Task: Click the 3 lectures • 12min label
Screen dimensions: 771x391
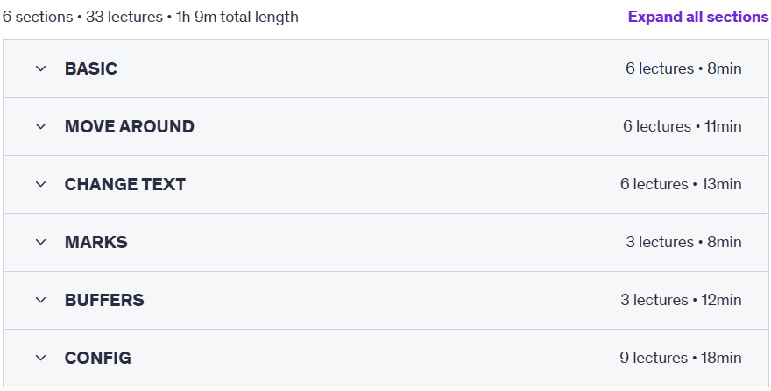Action: [x=681, y=300]
